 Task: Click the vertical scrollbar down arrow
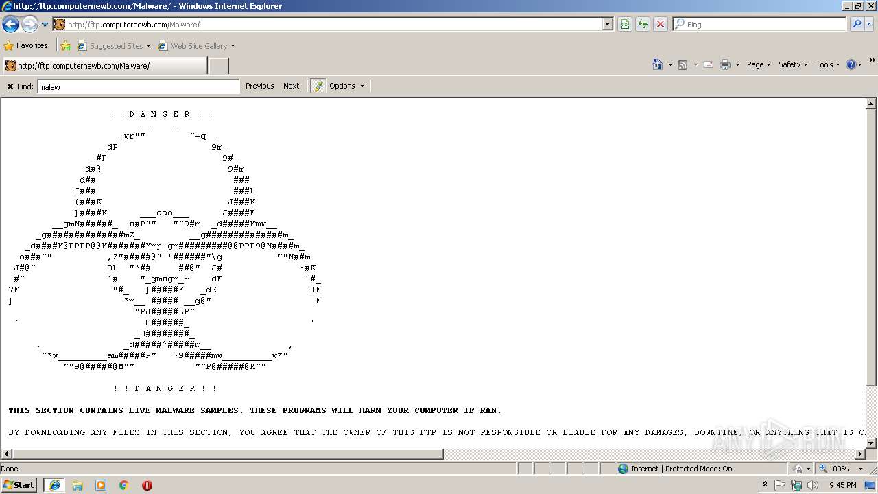click(x=871, y=443)
